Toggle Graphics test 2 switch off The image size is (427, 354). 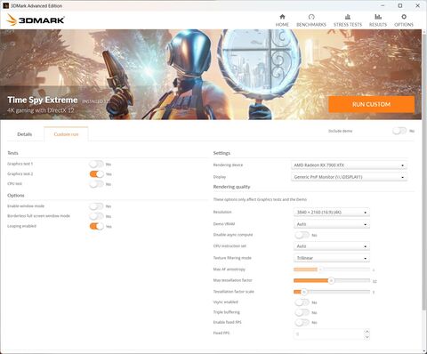pyautogui.click(x=96, y=174)
